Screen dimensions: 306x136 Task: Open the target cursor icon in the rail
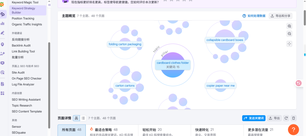(2, 72)
